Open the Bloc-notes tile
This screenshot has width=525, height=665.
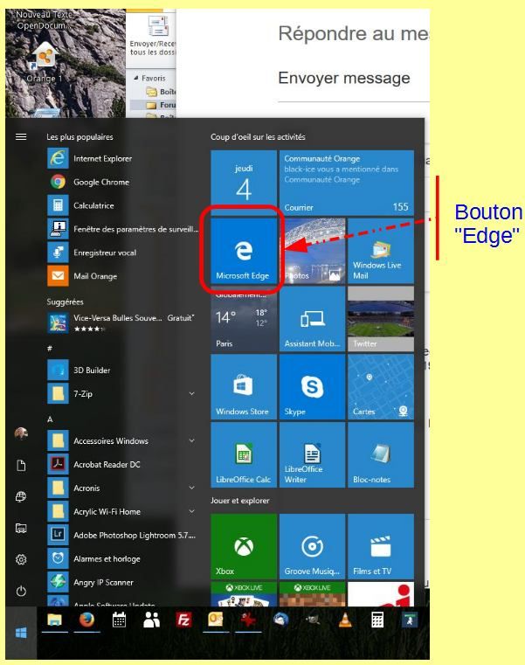point(380,454)
